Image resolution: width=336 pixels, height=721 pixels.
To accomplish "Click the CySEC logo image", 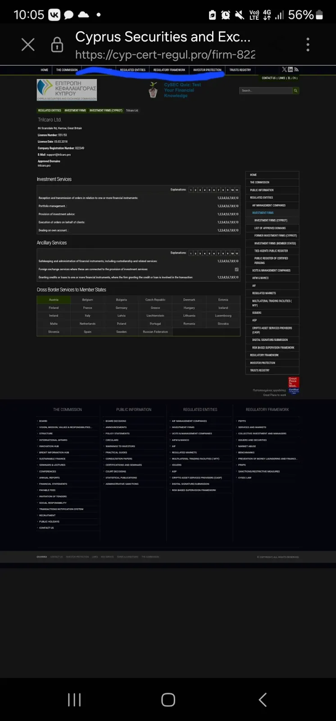I will 67,90.
